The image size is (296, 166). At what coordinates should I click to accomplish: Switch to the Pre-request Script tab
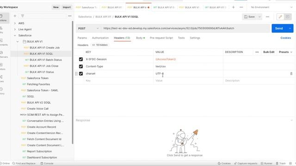(x=161, y=38)
